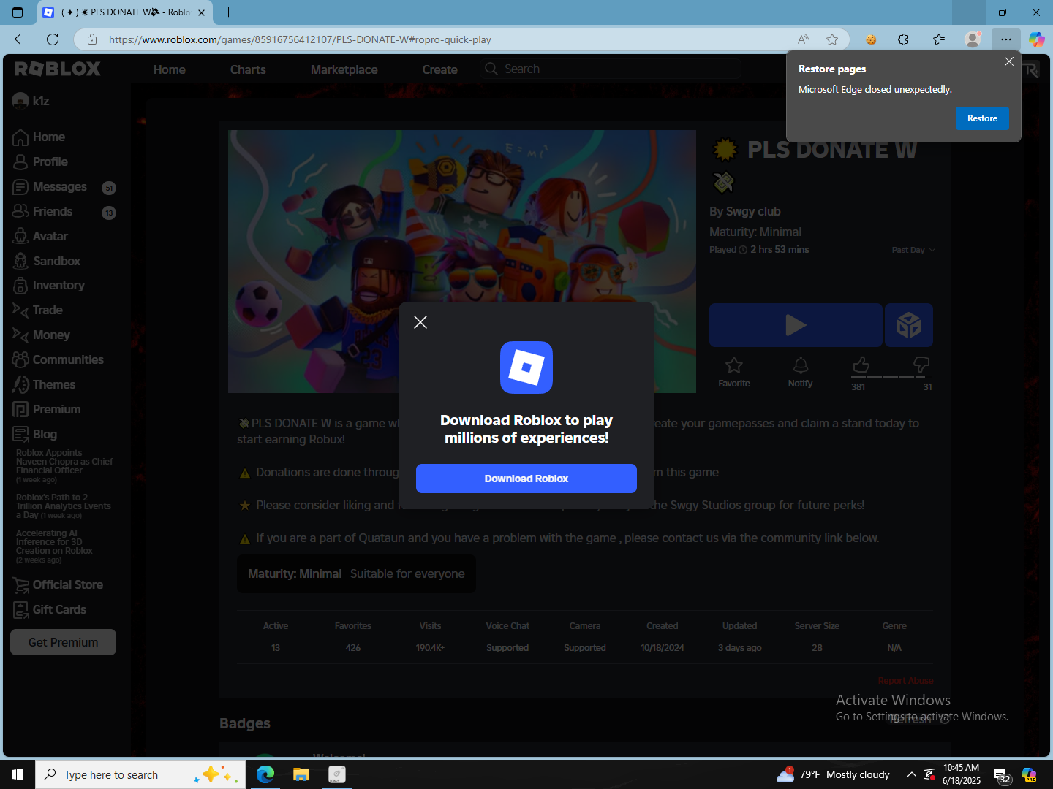
Task: Open Blog in the sidebar
Action: coord(35,435)
